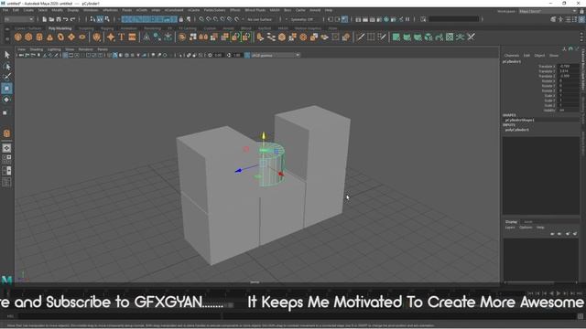The image size is (586, 329).
Task: Toggle select by object type mode
Action: click(100, 19)
